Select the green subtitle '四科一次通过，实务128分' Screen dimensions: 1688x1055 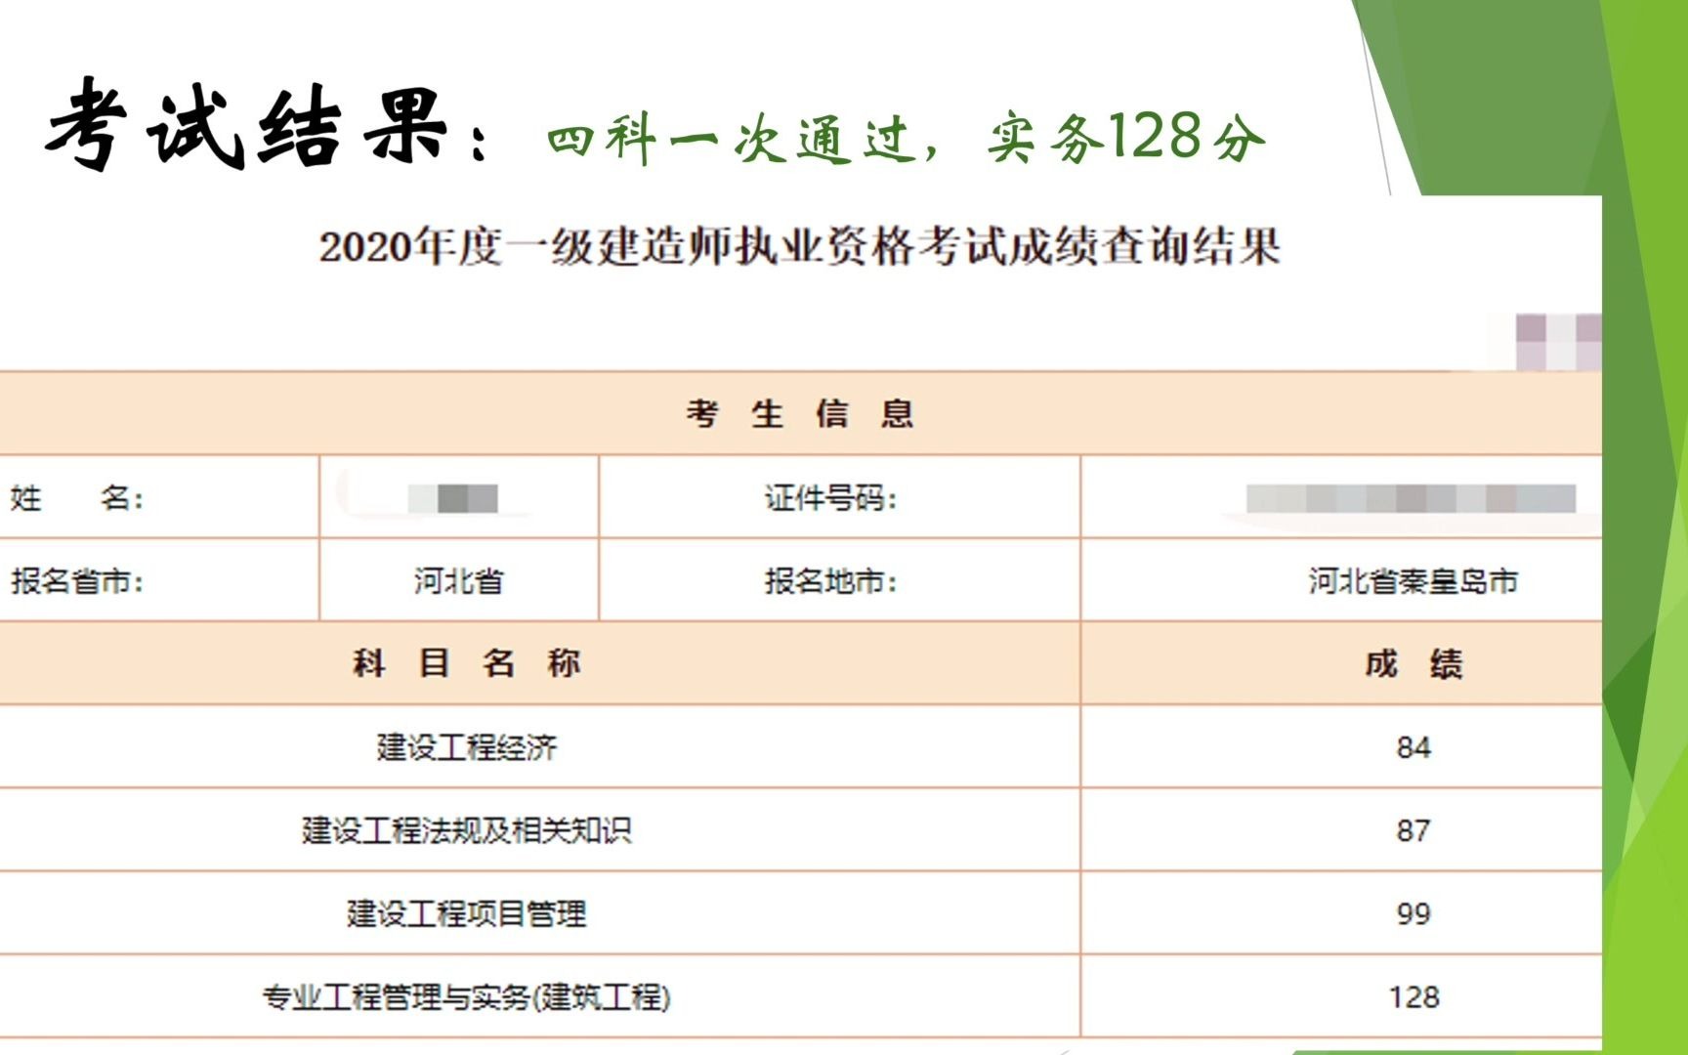pos(906,136)
